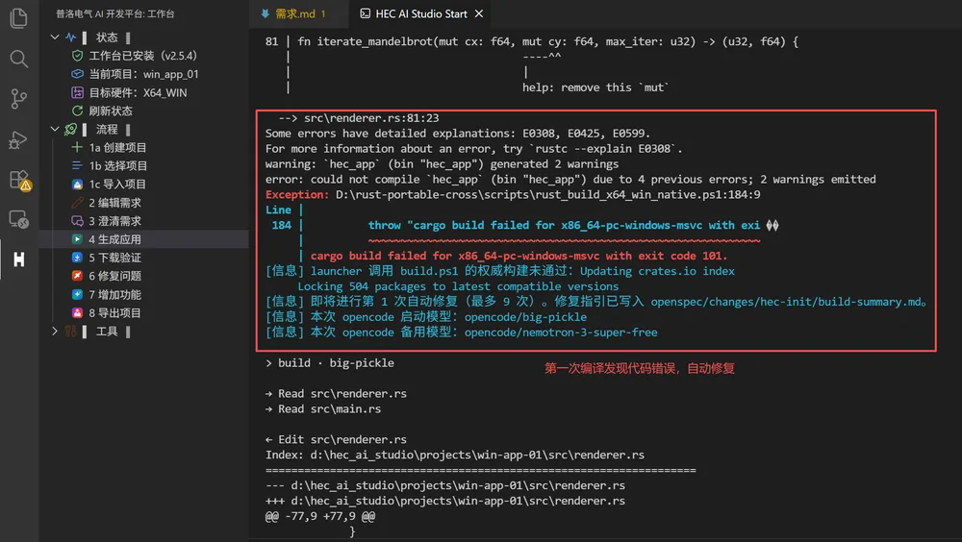
Task: Click the add-feature icon for 7 增加功能
Action: point(77,294)
